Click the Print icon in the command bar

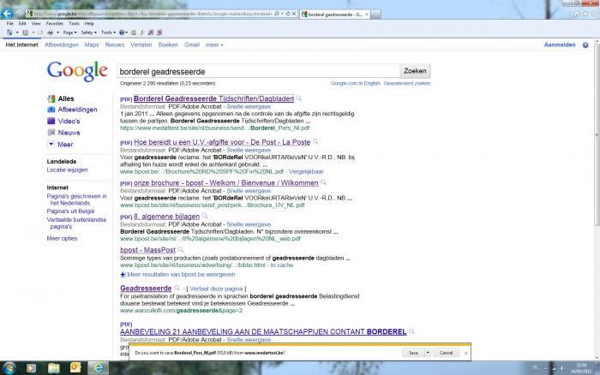(50, 33)
